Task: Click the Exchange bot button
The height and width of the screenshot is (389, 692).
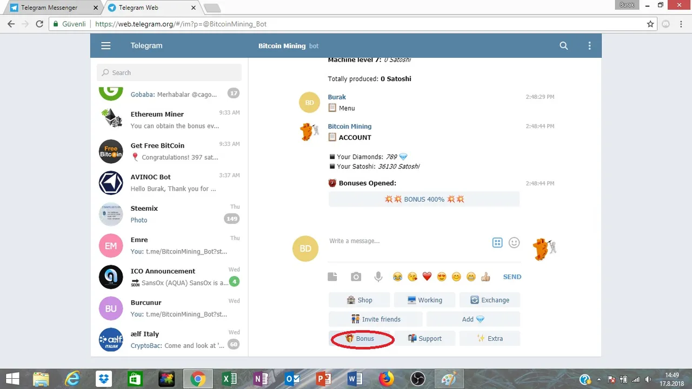Action: (x=490, y=300)
